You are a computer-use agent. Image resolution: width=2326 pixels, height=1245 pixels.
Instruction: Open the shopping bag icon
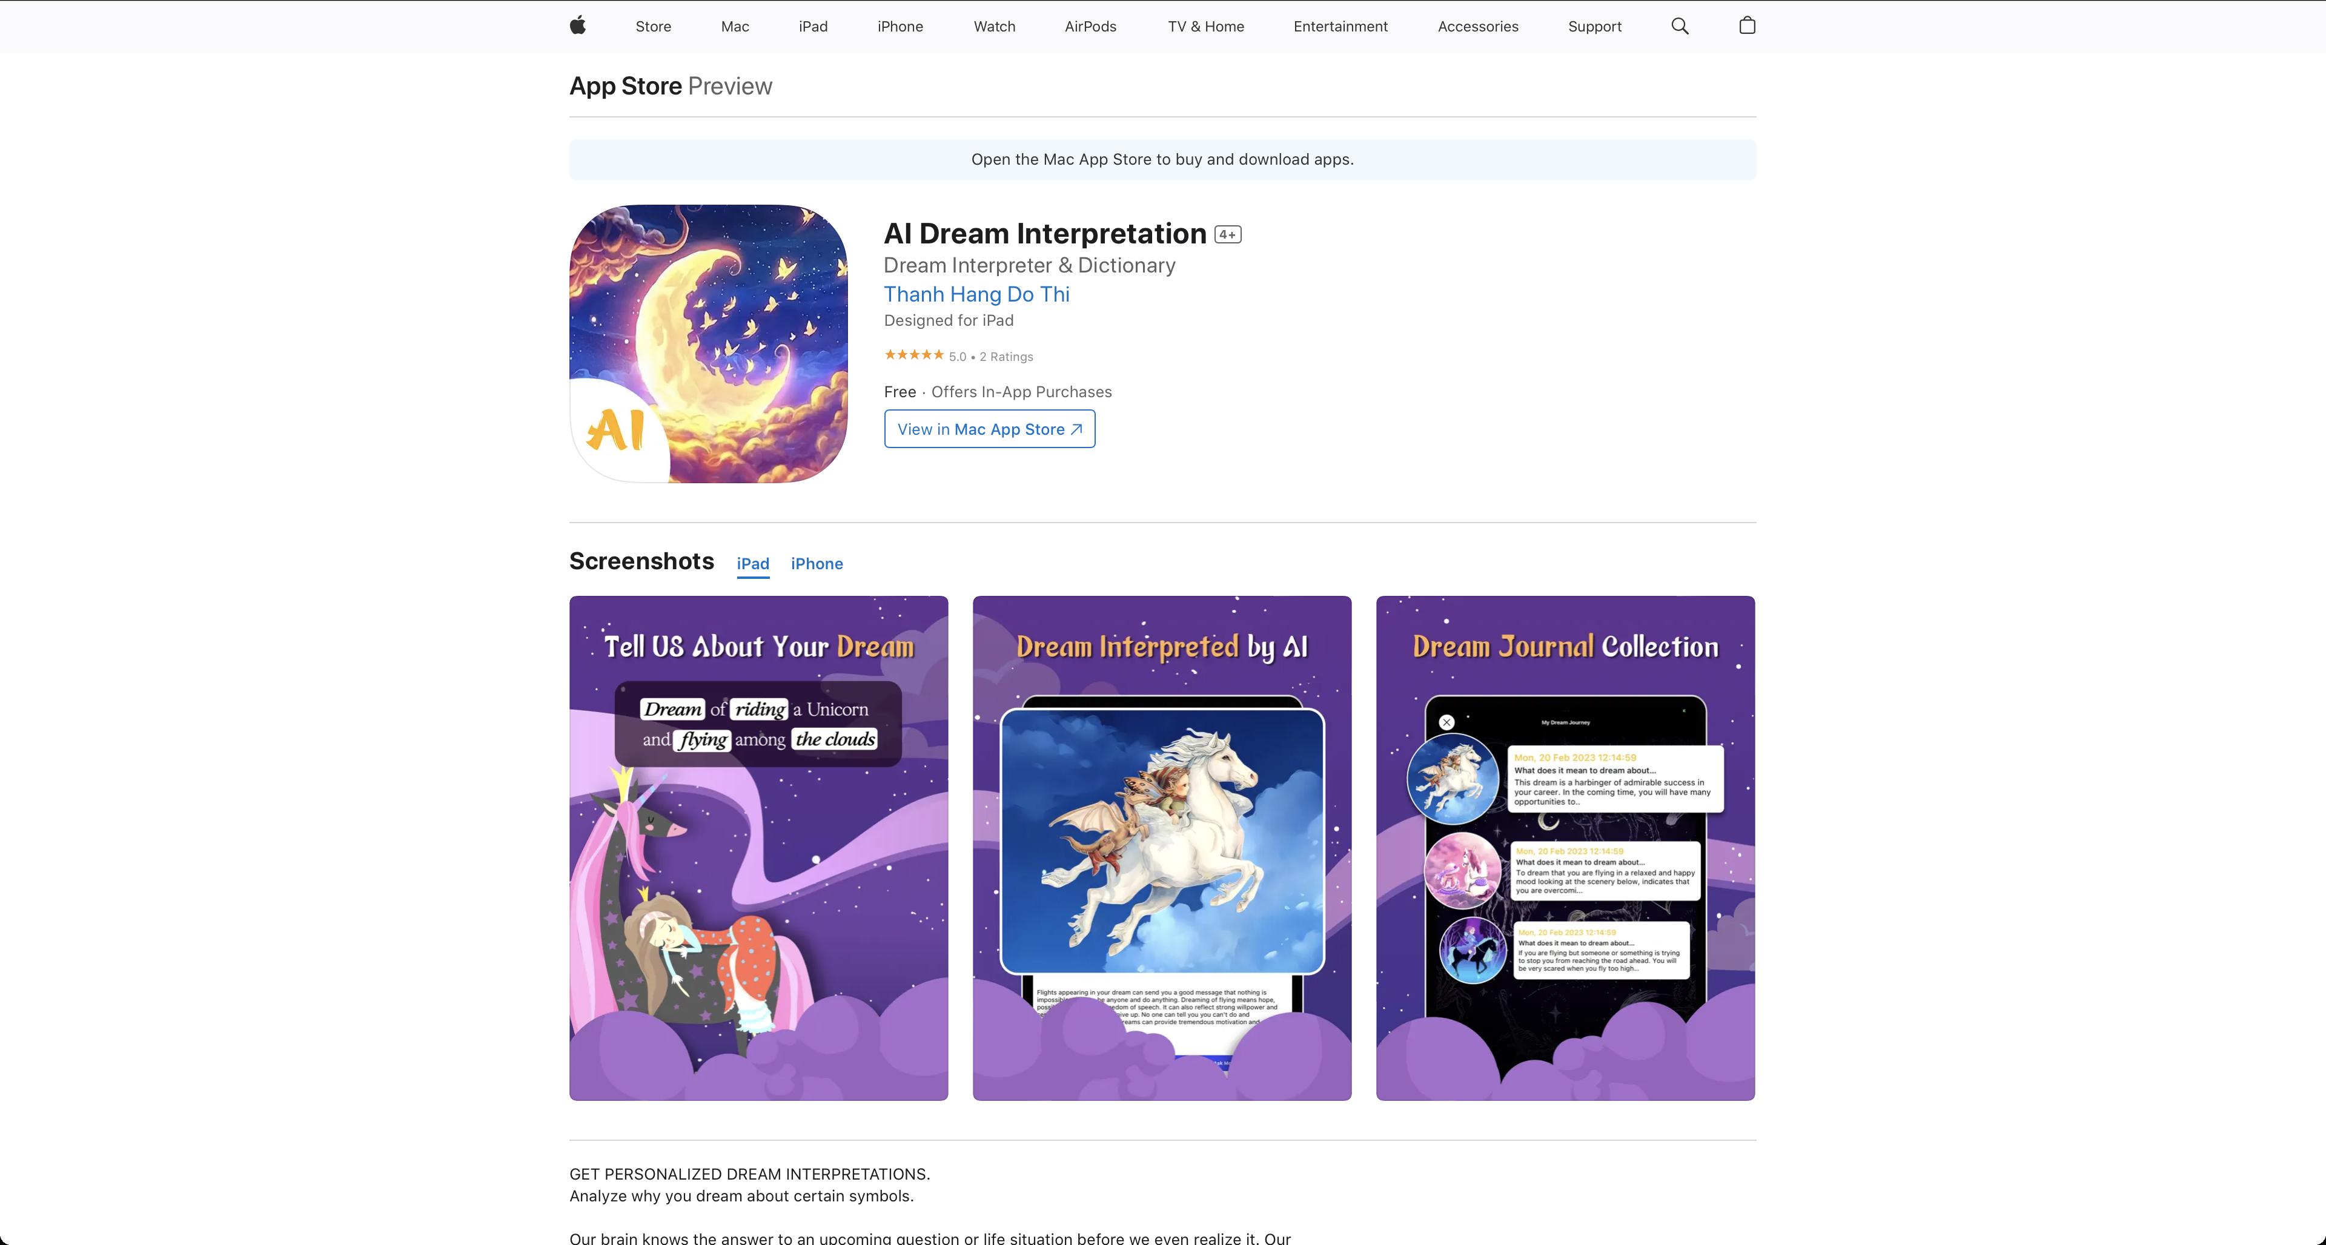tap(1746, 25)
